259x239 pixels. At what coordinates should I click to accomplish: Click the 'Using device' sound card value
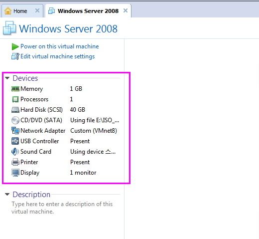(x=93, y=152)
